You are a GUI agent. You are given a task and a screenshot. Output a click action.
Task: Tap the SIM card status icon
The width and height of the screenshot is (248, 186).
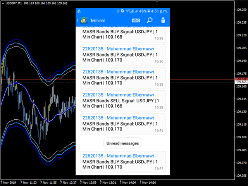point(122,11)
